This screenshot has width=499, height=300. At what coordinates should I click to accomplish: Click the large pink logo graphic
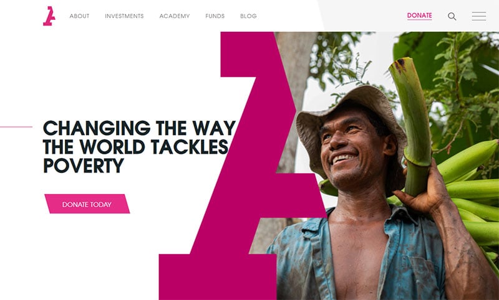pos(242,165)
